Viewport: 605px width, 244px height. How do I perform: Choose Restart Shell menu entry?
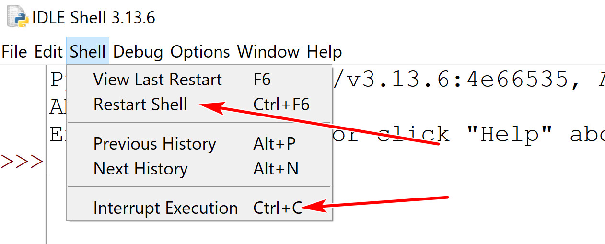(x=140, y=105)
